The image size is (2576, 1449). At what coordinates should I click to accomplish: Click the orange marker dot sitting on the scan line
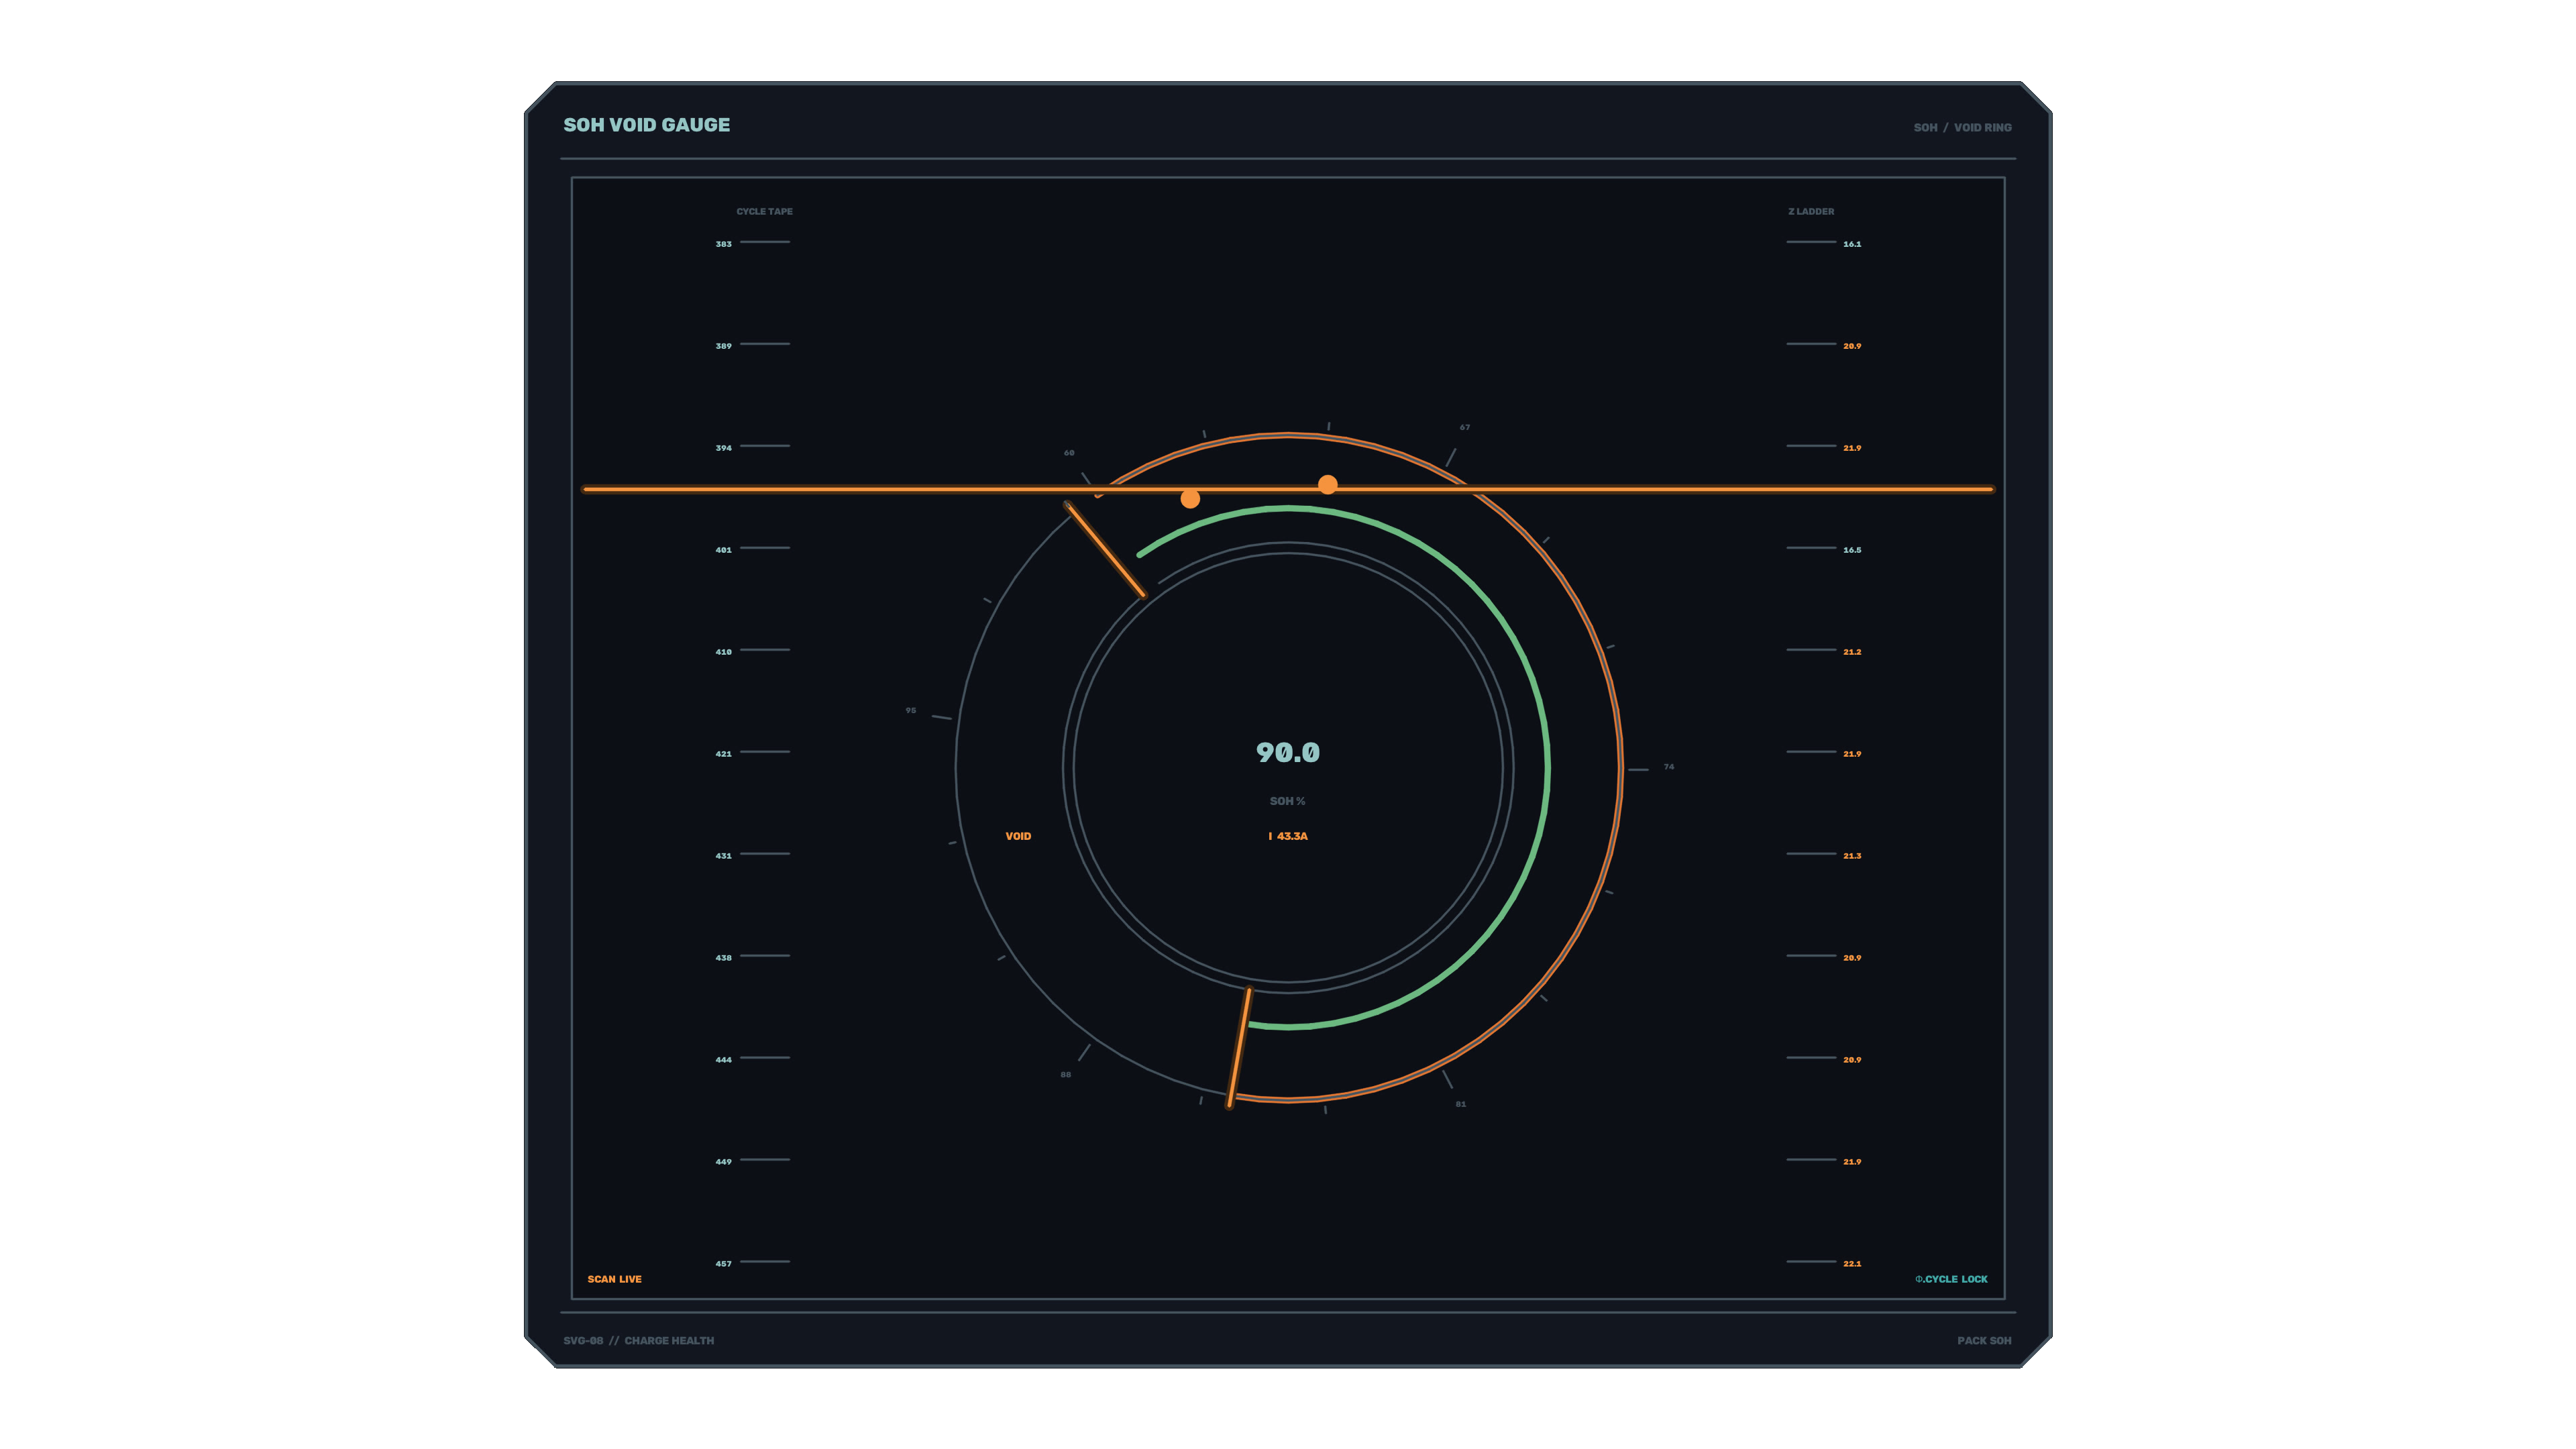(x=1328, y=485)
